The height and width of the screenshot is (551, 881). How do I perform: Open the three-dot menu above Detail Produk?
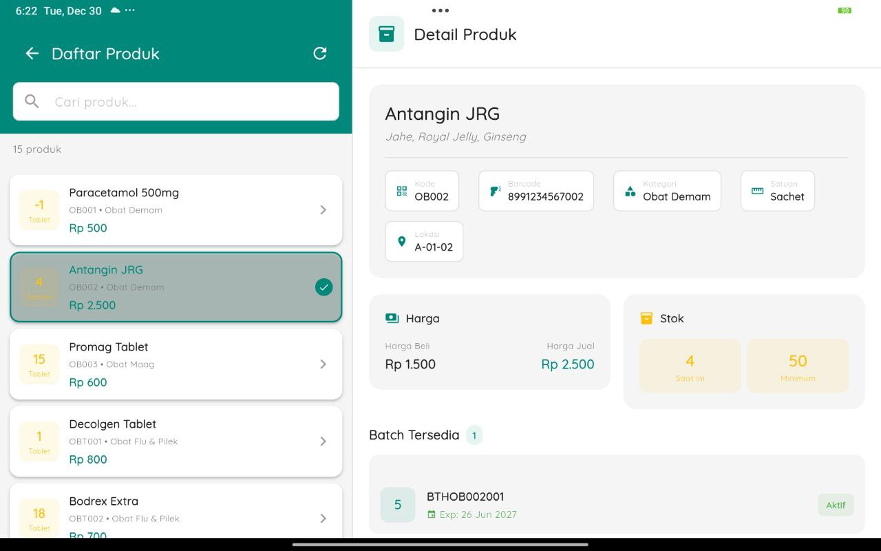[440, 10]
